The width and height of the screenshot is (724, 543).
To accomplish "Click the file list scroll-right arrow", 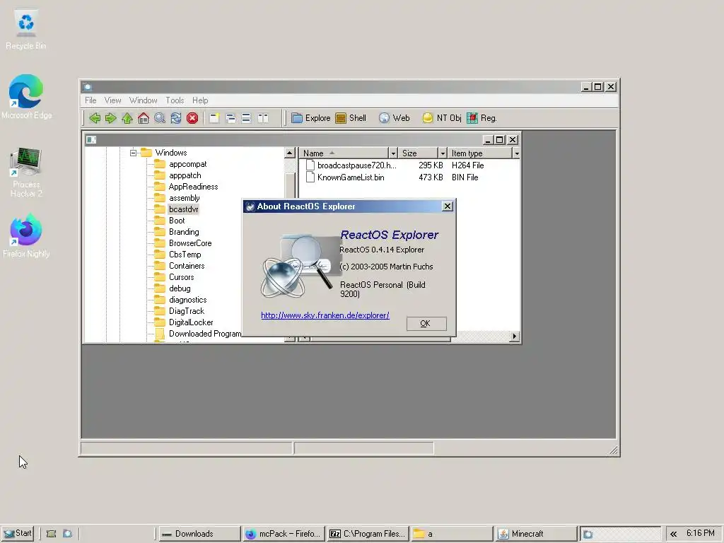I will [515, 336].
